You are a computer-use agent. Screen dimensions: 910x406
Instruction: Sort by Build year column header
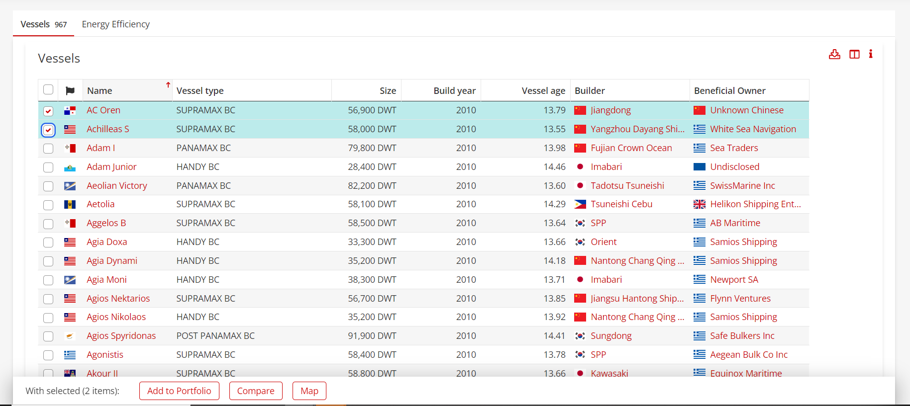(x=454, y=91)
